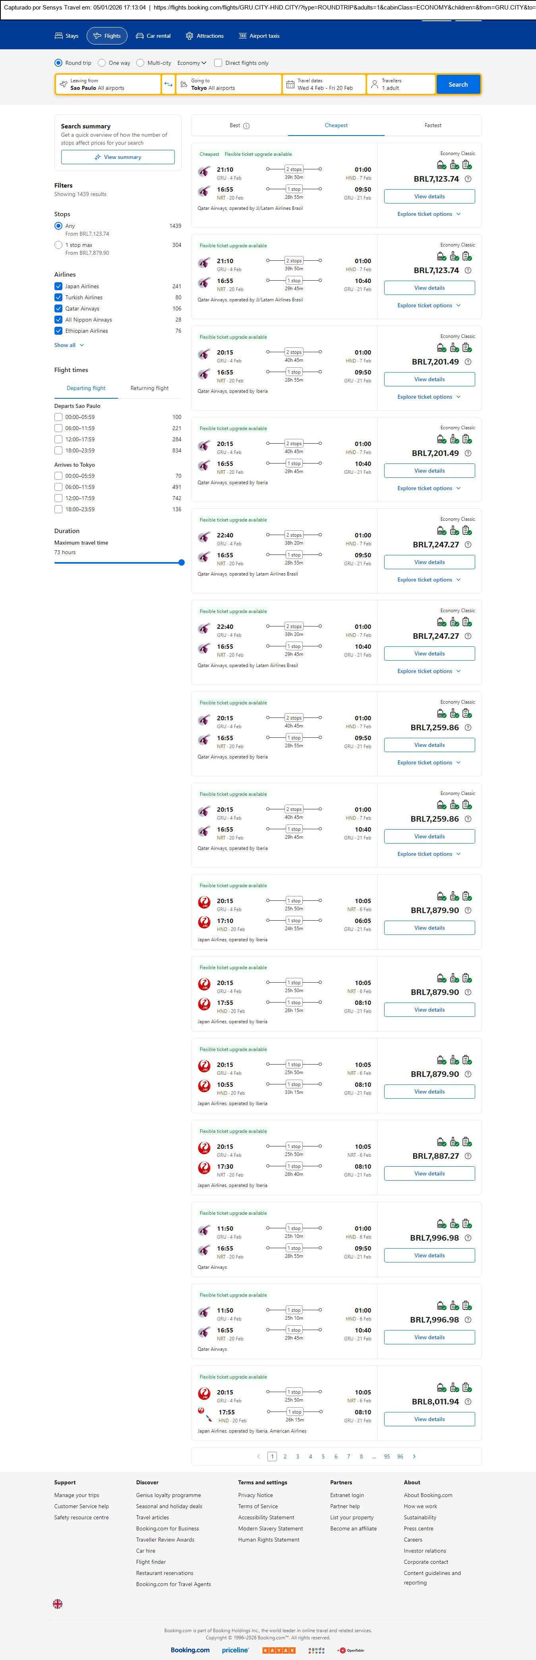This screenshot has height=1660, width=536.
Task: Click the Attractions icon in top navigation
Action: (x=190, y=36)
